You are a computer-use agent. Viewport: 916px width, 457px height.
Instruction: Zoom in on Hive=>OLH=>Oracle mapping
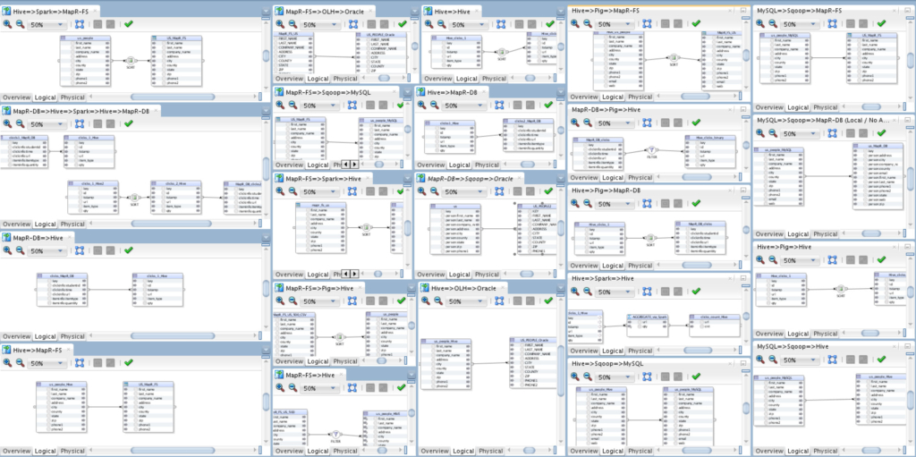click(x=427, y=301)
